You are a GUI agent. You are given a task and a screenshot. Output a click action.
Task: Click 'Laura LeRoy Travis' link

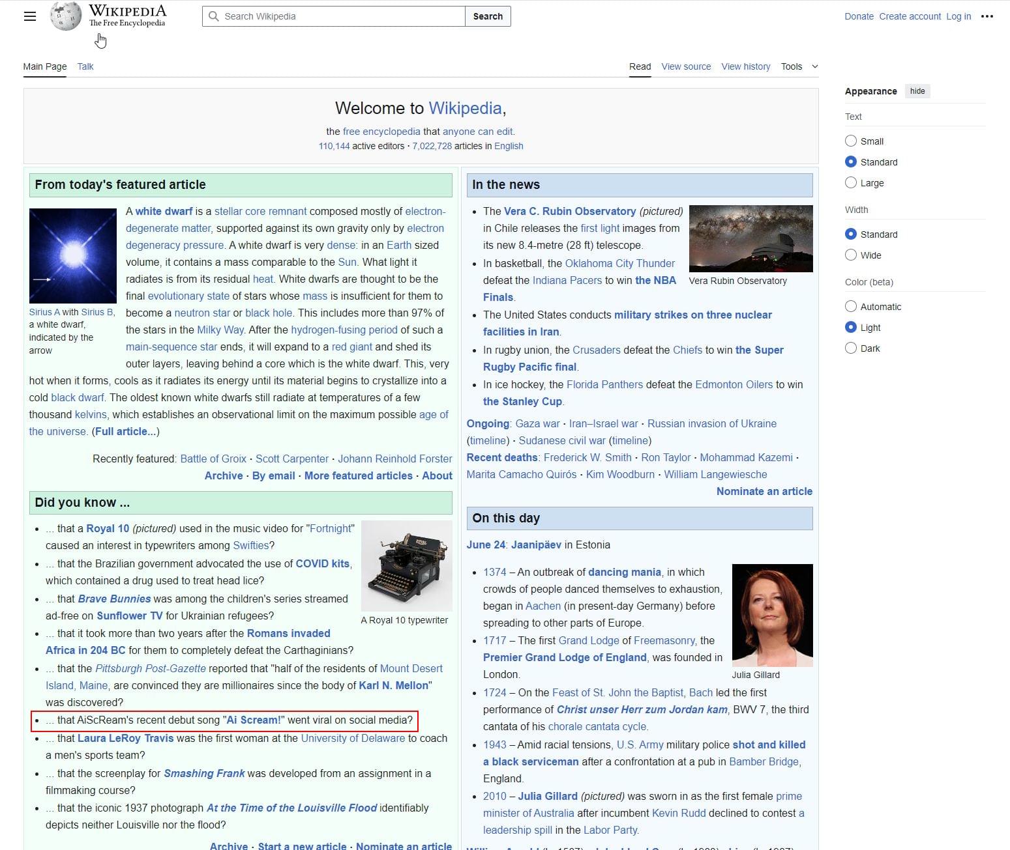[126, 738]
